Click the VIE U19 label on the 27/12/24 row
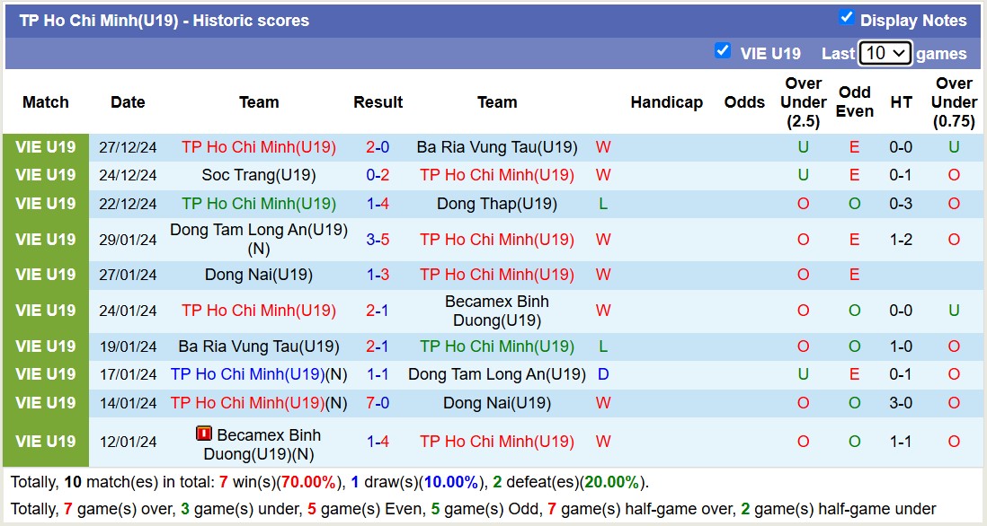 (x=45, y=146)
